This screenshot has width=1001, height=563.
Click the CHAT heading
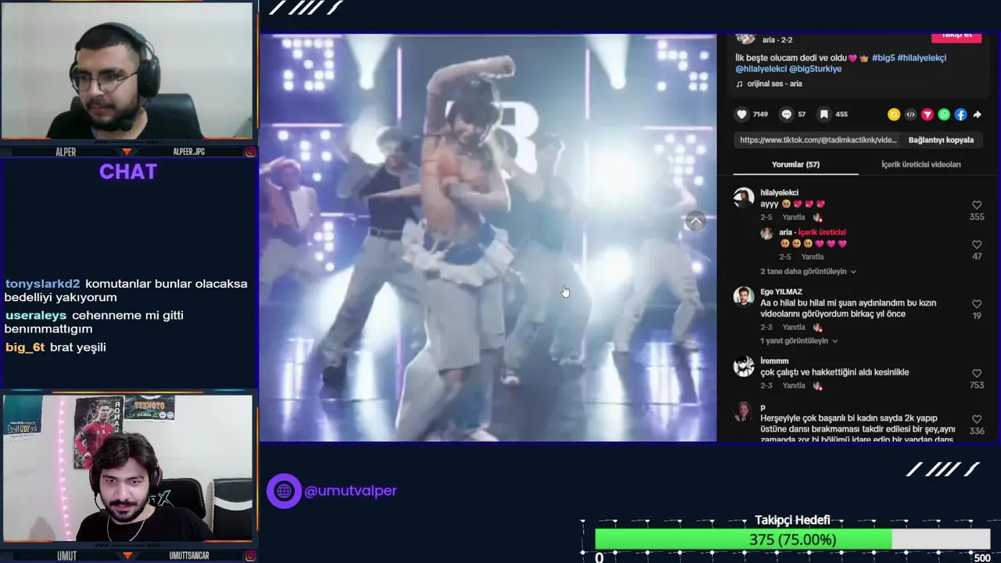click(x=128, y=172)
